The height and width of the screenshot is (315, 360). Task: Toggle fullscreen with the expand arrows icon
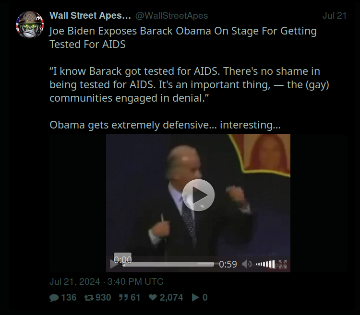coord(283,264)
